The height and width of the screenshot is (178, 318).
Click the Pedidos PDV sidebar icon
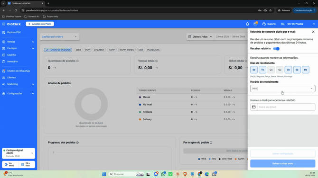[4, 32]
